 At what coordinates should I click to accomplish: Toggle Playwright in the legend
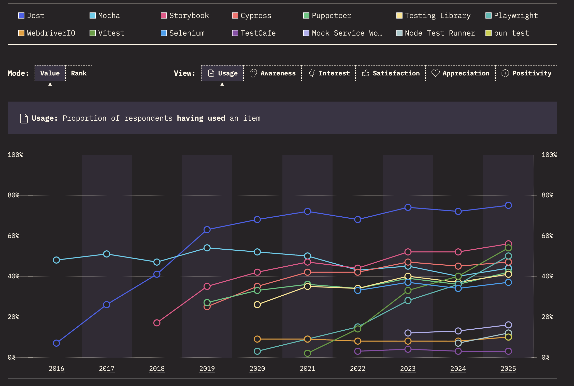tap(512, 15)
